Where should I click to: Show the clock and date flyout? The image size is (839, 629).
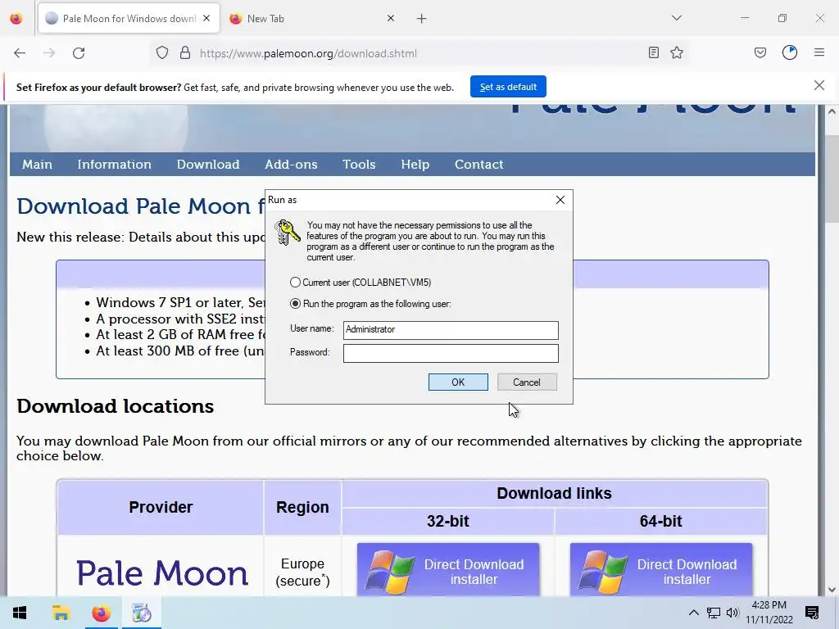click(769, 613)
